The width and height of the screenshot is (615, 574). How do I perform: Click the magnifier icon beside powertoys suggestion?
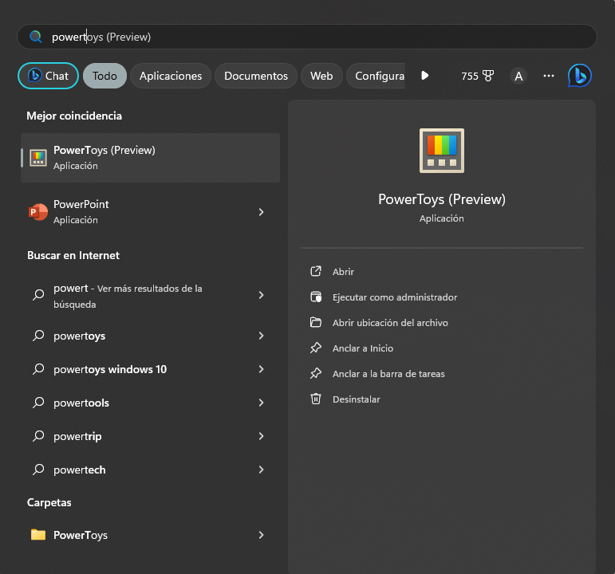[x=38, y=335]
